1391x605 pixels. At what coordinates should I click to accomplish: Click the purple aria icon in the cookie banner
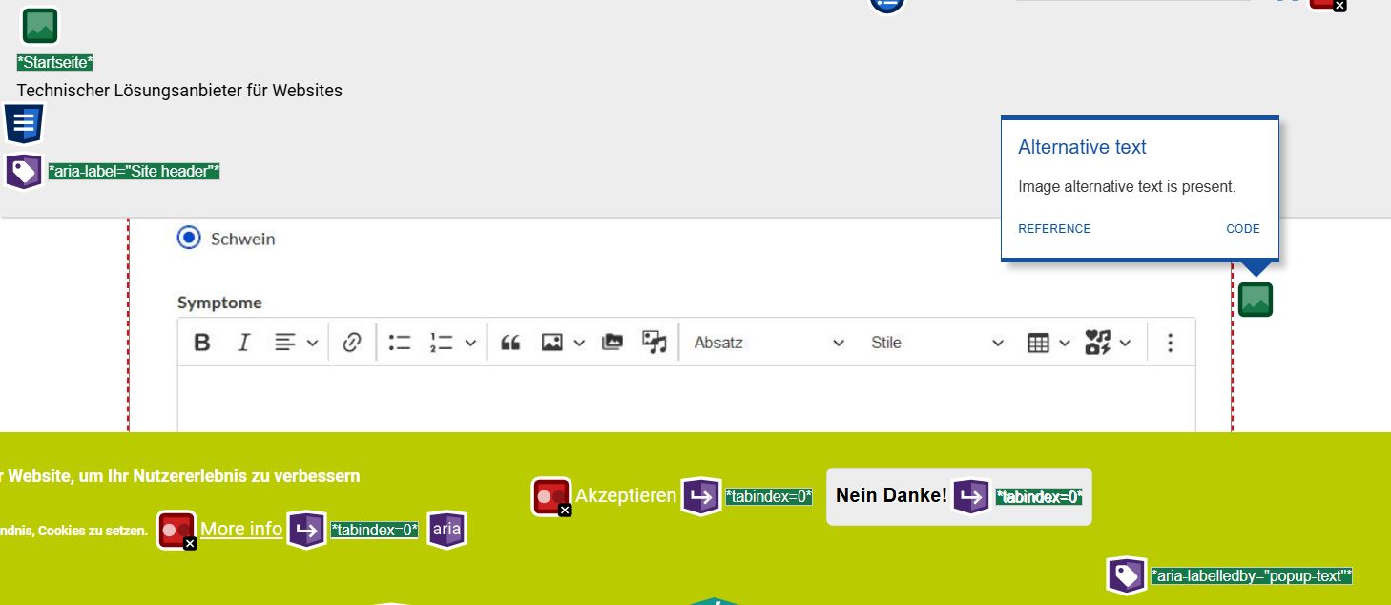[447, 529]
